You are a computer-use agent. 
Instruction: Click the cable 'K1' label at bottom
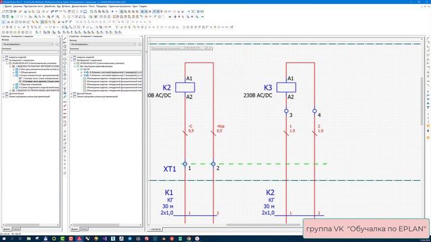(169, 193)
